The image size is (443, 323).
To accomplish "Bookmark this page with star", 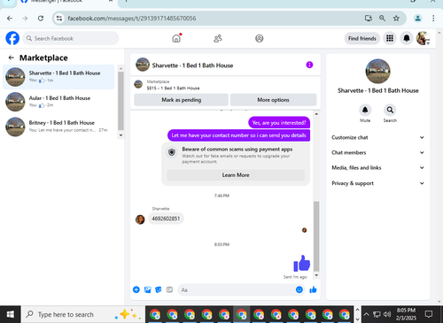I will point(396,19).
